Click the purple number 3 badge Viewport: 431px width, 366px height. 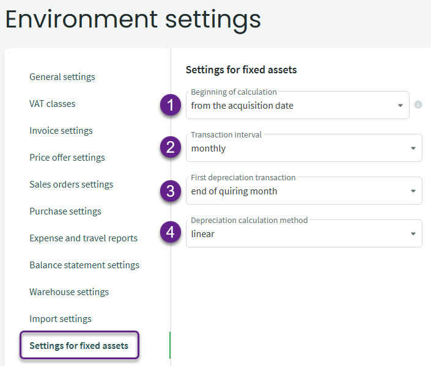tap(171, 191)
